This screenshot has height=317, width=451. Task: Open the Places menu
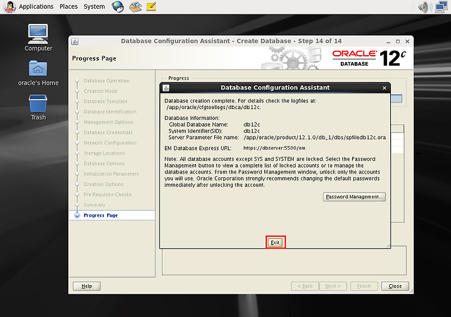point(68,6)
